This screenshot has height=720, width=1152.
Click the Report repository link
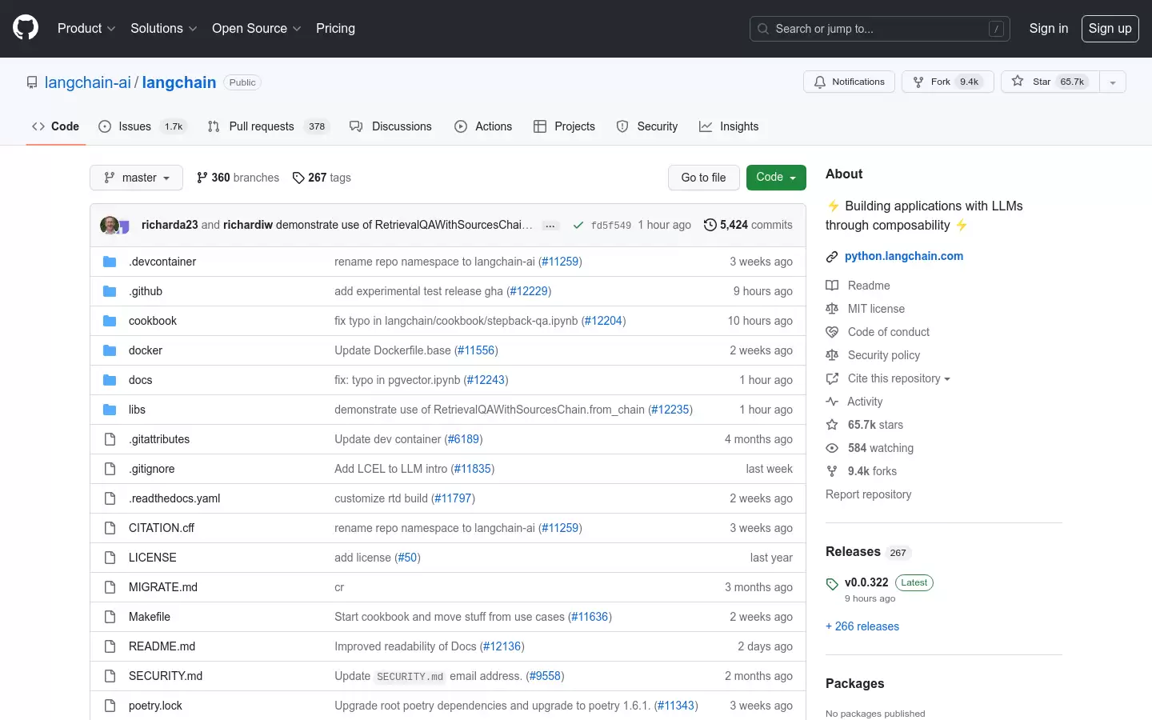[869, 494]
